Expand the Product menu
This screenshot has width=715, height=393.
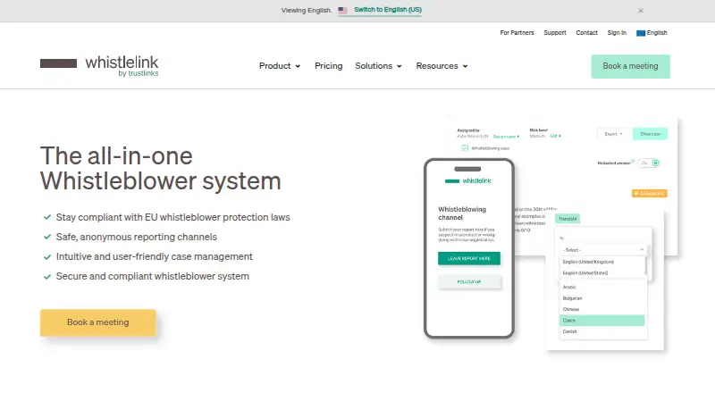(280, 66)
